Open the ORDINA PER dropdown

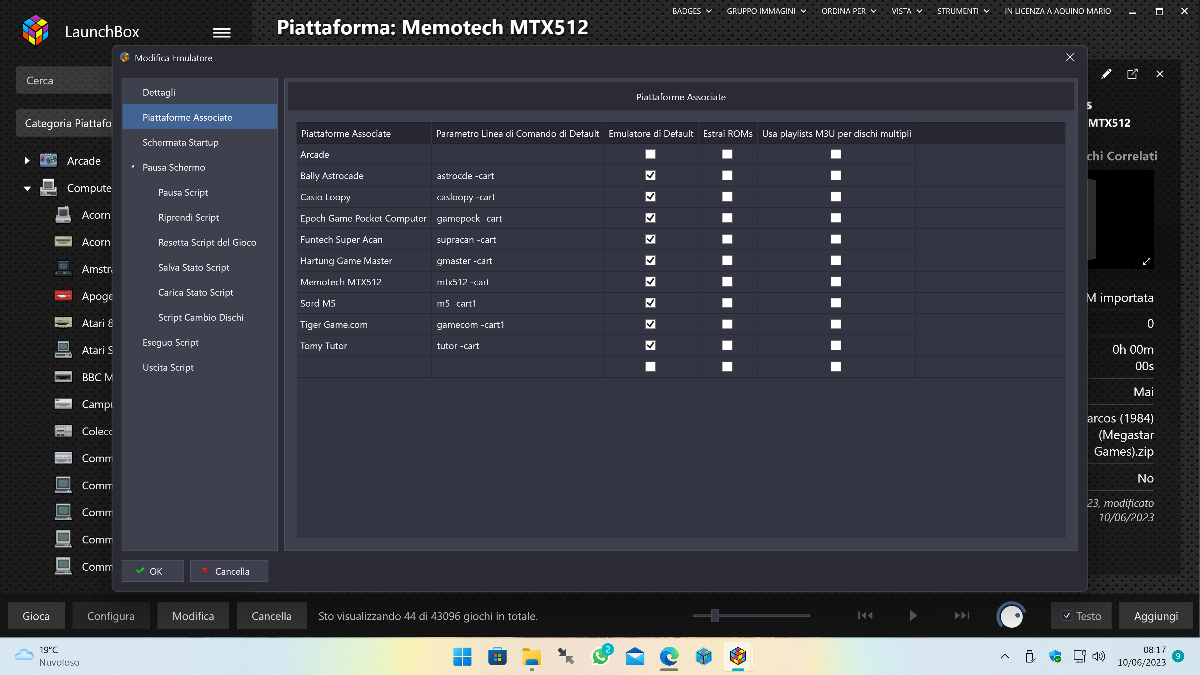(x=849, y=11)
